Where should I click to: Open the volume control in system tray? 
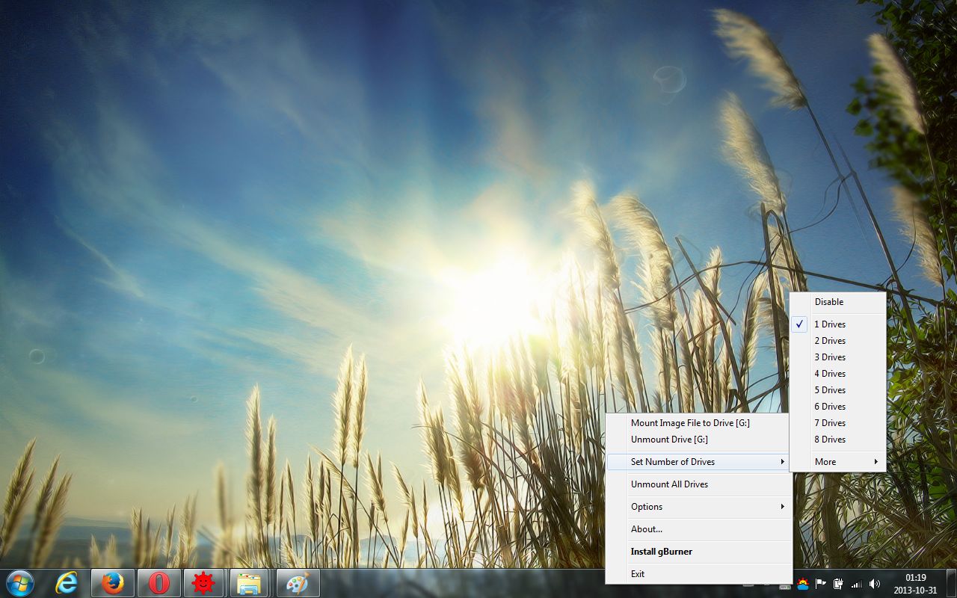pos(875,585)
